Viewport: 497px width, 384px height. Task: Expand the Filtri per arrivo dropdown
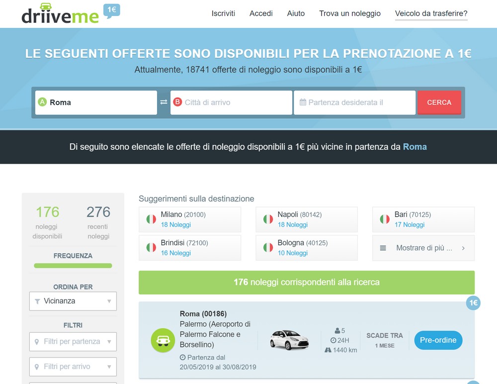(73, 367)
